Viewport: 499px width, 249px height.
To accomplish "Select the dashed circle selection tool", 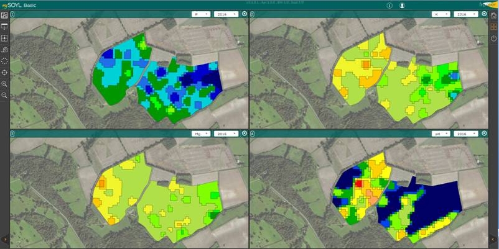I will point(4,61).
